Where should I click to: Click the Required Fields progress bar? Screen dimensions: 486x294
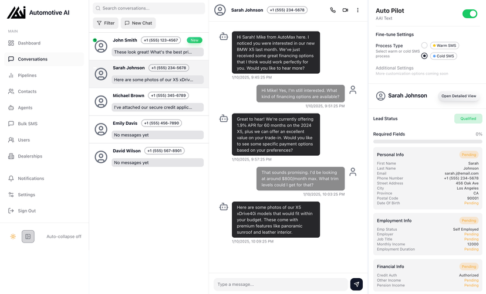point(427,142)
